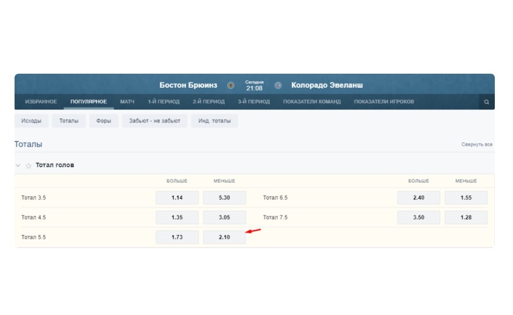Choose Тотал 6.5 больше odds 2.40
Image resolution: width=513 pixels, height=315 pixels.
(418, 198)
